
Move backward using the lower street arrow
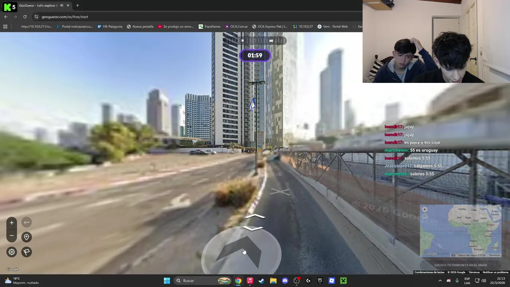click(x=253, y=228)
